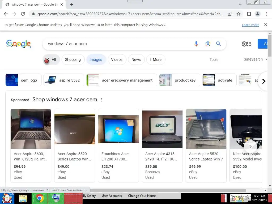This screenshot has width=272, height=204.
Task: Click the 'Bonanza' seller text
Action: [152, 172]
